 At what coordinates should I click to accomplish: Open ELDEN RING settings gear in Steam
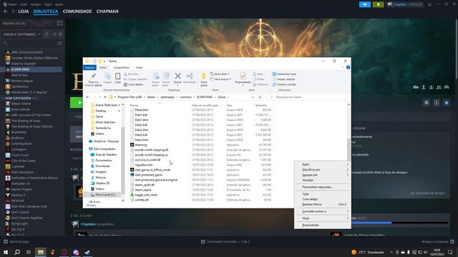coord(427,103)
